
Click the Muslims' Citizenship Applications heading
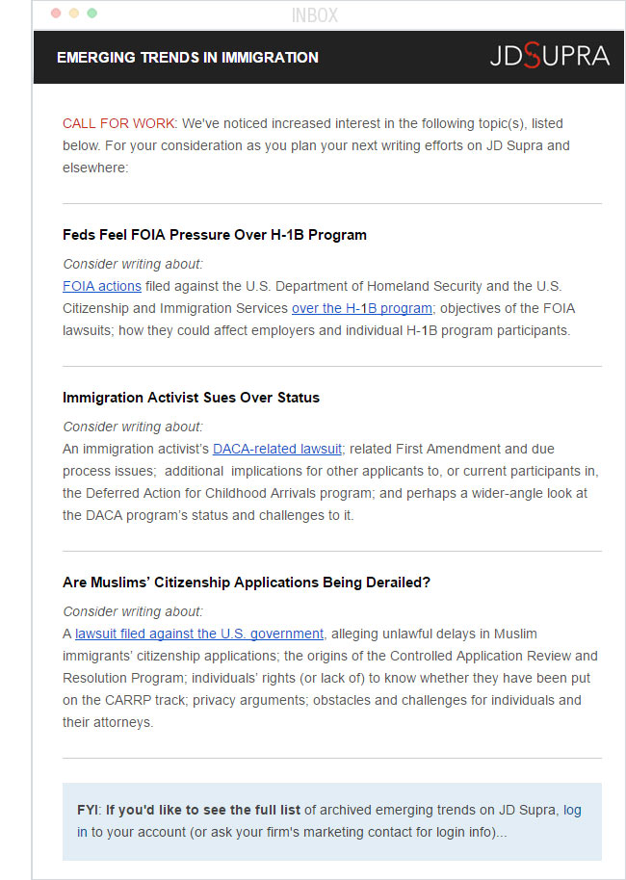click(x=247, y=582)
